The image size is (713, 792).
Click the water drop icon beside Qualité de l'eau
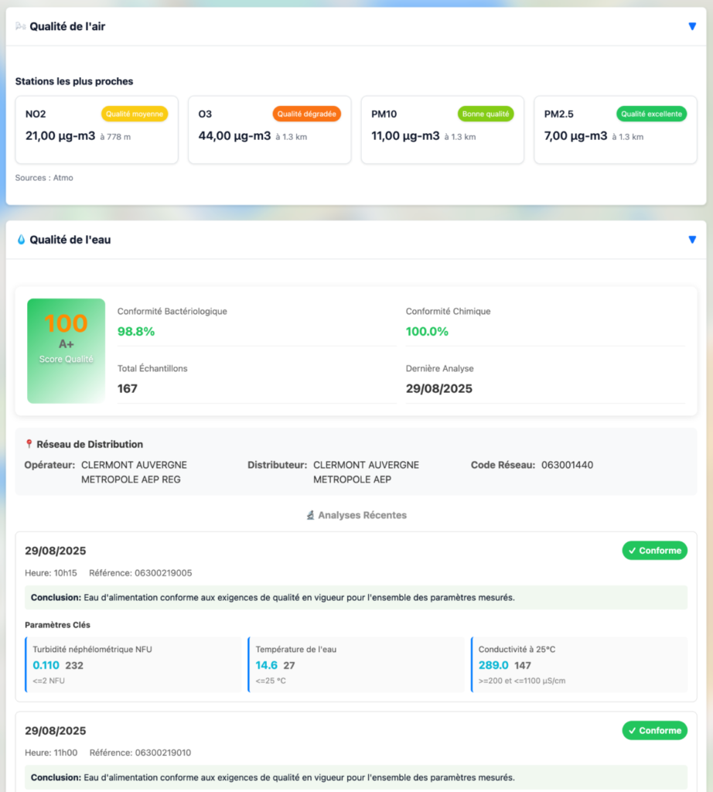click(x=21, y=240)
